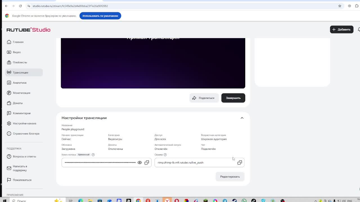Open Windows Start menu
This screenshot has height=202, width=360.
coord(5,201)
